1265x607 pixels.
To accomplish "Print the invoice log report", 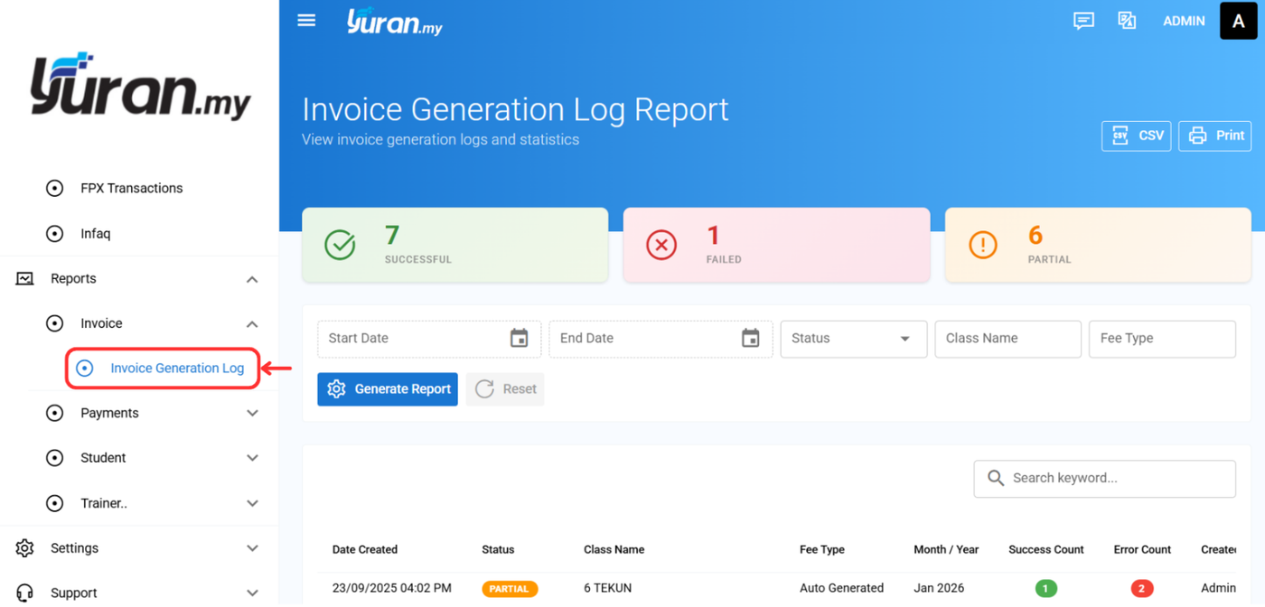I will click(1214, 135).
